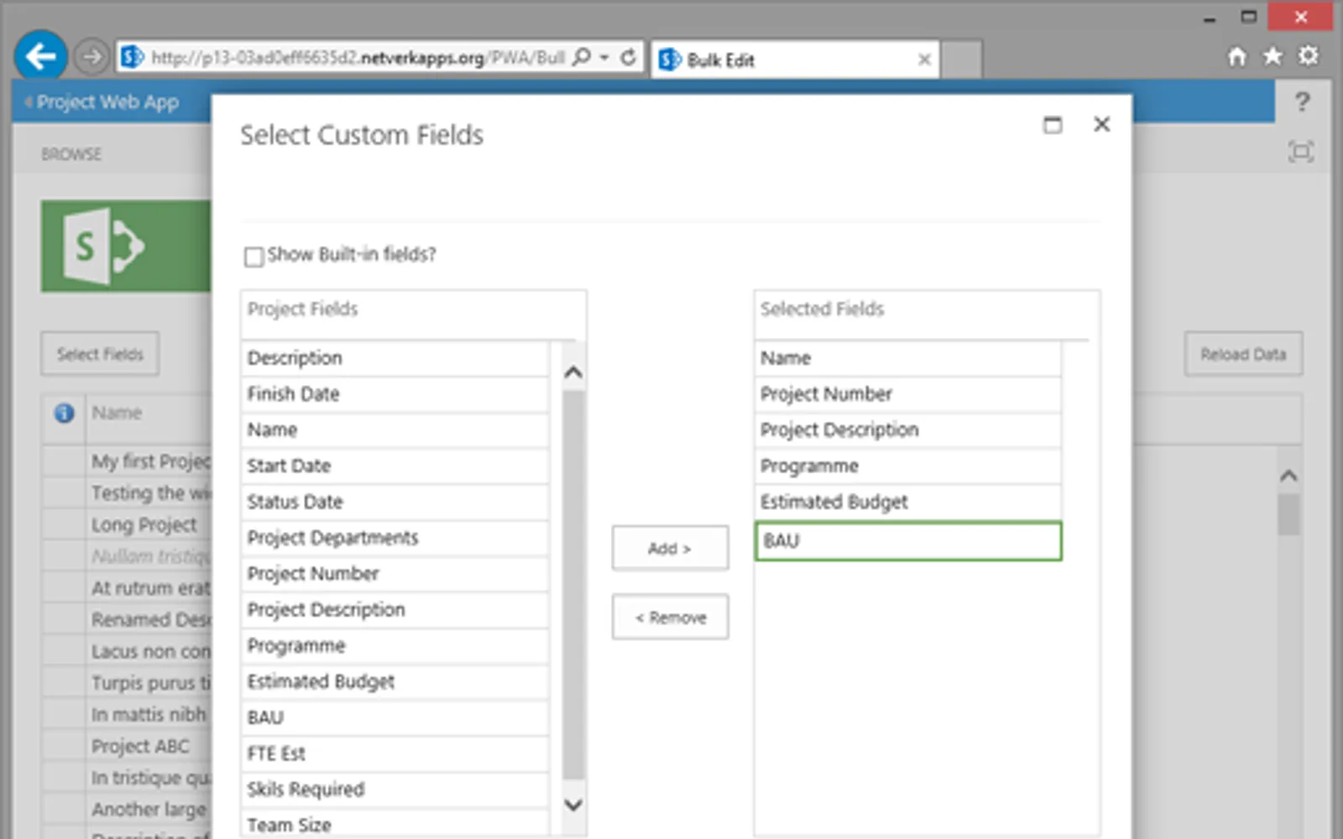Go to browser home page icon
Image resolution: width=1343 pixels, height=839 pixels.
(x=1237, y=56)
